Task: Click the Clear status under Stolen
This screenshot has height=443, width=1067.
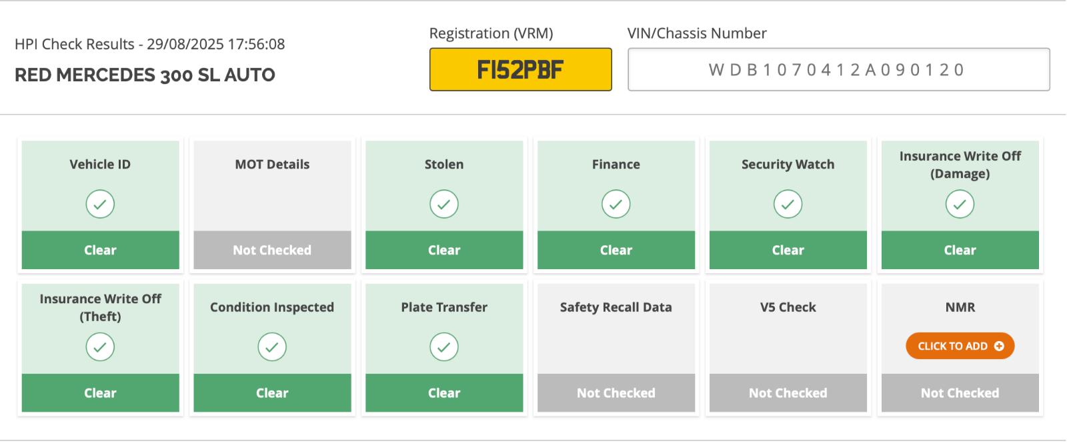Action: [x=444, y=250]
